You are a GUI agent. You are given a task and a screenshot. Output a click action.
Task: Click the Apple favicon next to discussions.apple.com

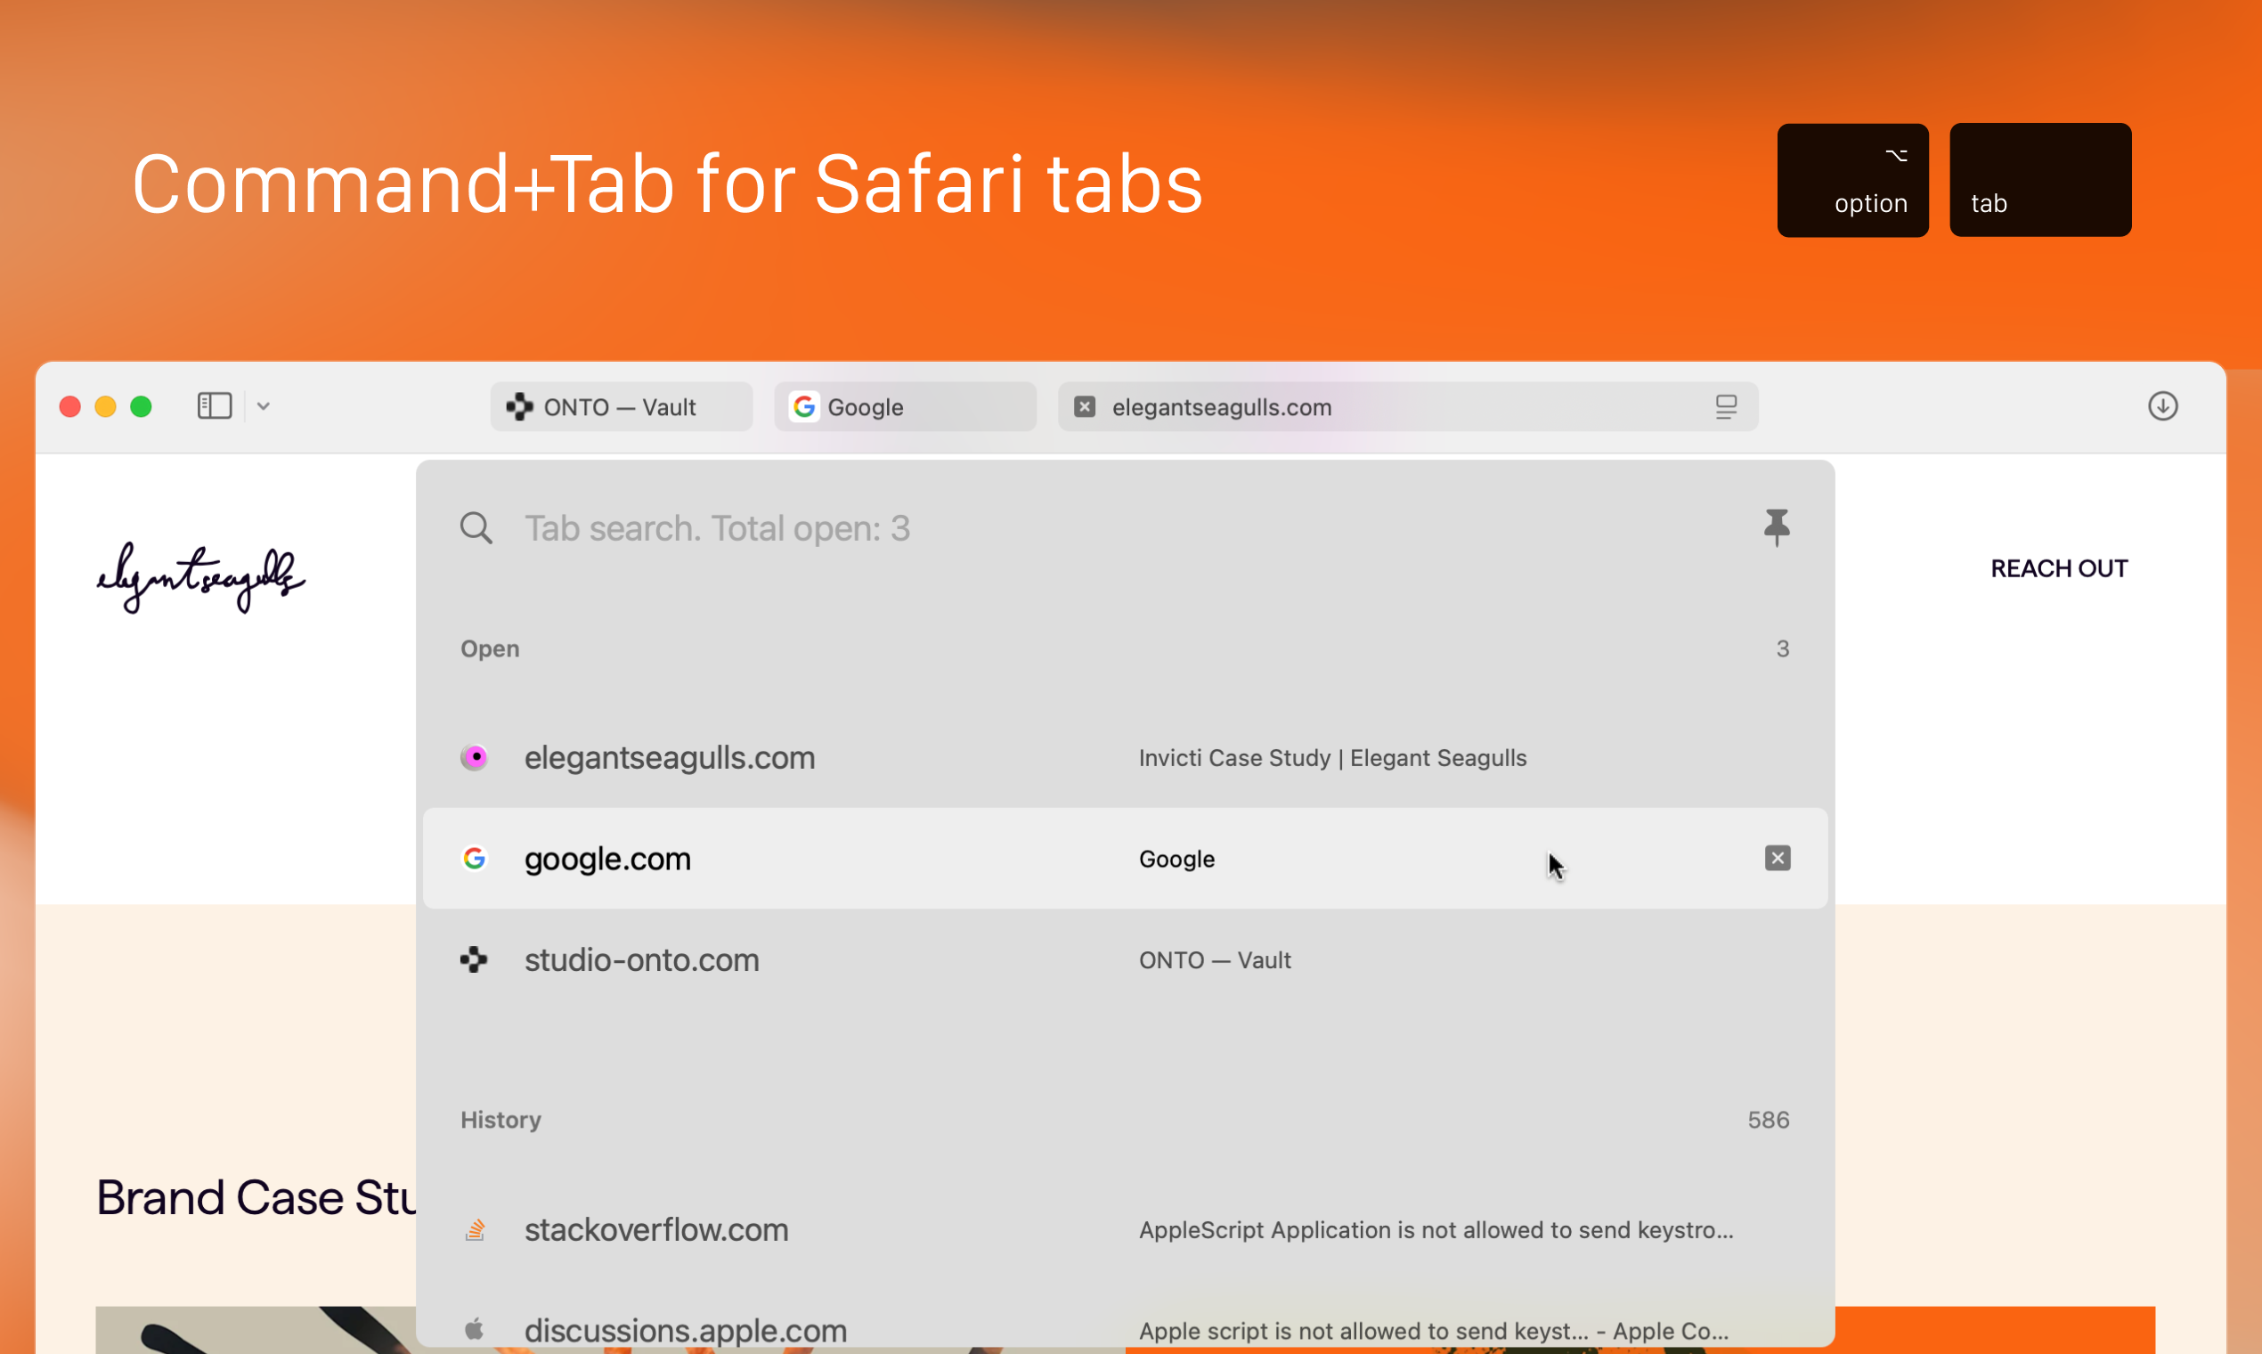click(476, 1329)
